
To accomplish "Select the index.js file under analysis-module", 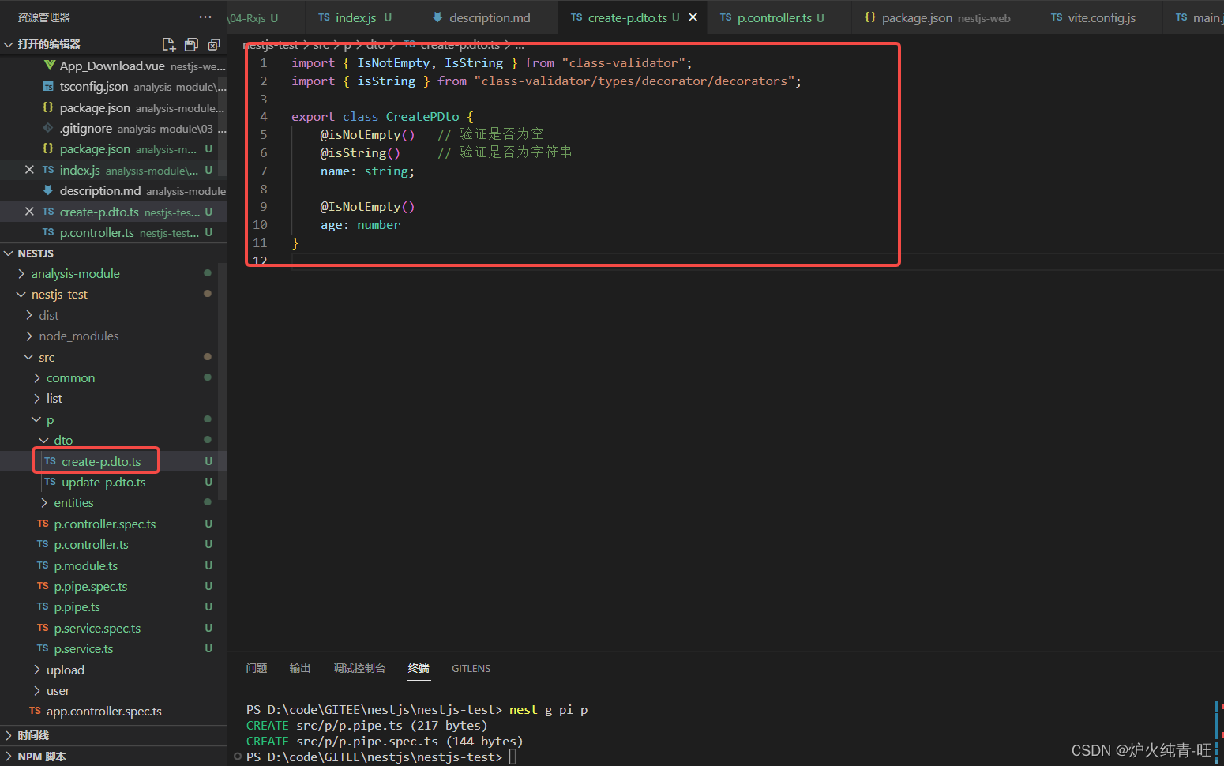I will [x=80, y=169].
